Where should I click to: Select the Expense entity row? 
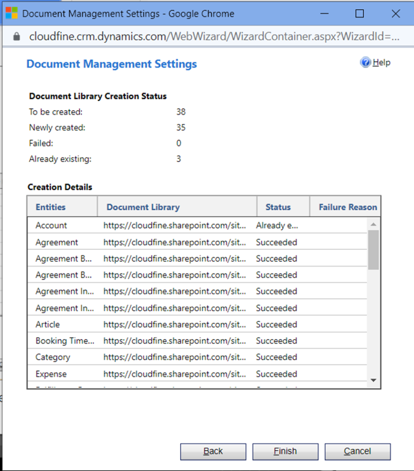click(197, 373)
